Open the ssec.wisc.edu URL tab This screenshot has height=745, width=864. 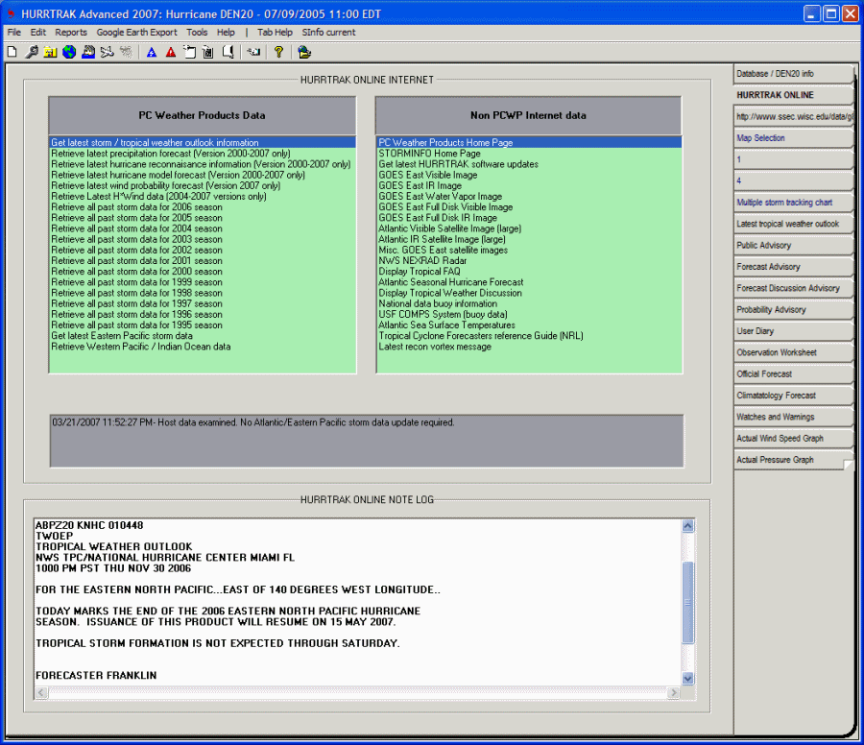click(x=793, y=117)
